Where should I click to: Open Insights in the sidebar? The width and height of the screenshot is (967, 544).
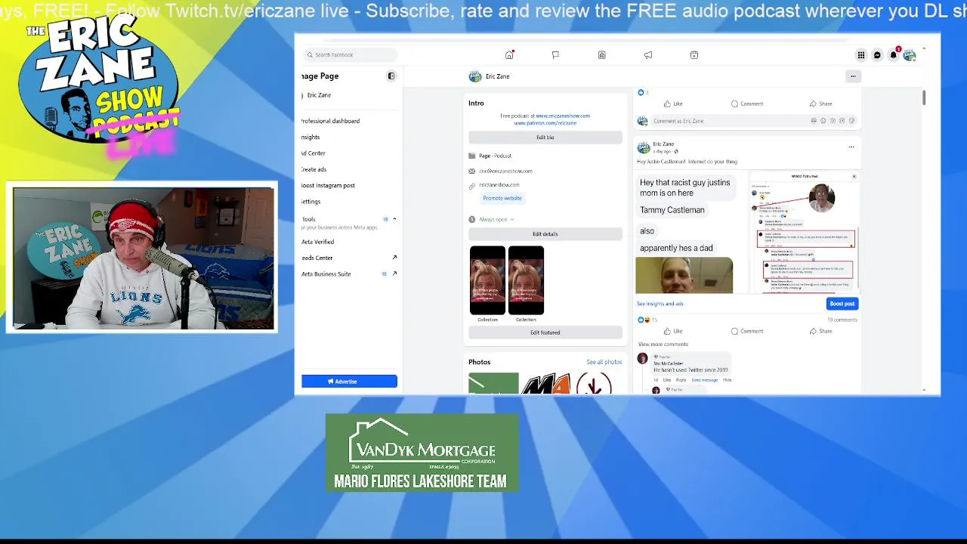[x=310, y=137]
